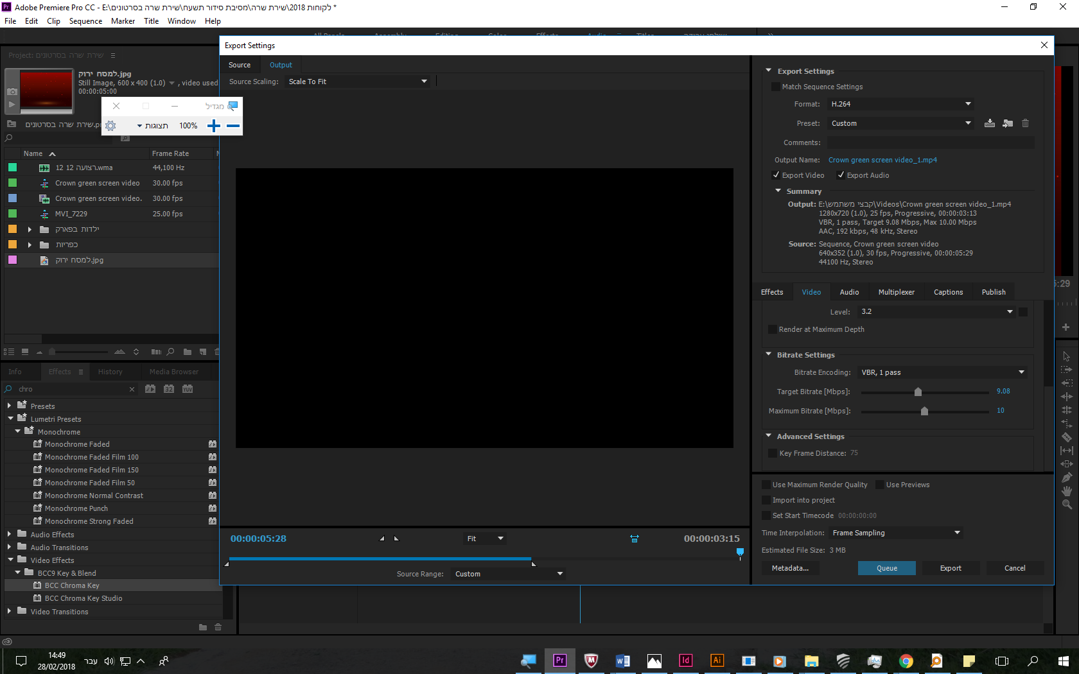The width and height of the screenshot is (1079, 674).
Task: Click the 32-bit color effects filter icon
Action: click(x=169, y=389)
